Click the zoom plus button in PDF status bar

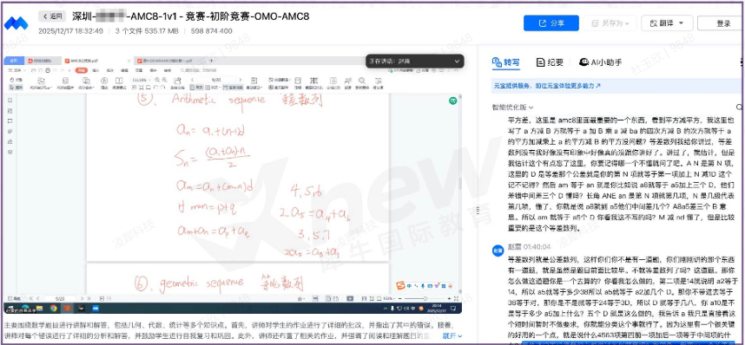449,298
